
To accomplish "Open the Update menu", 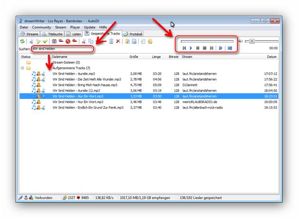I will click(x=89, y=27).
